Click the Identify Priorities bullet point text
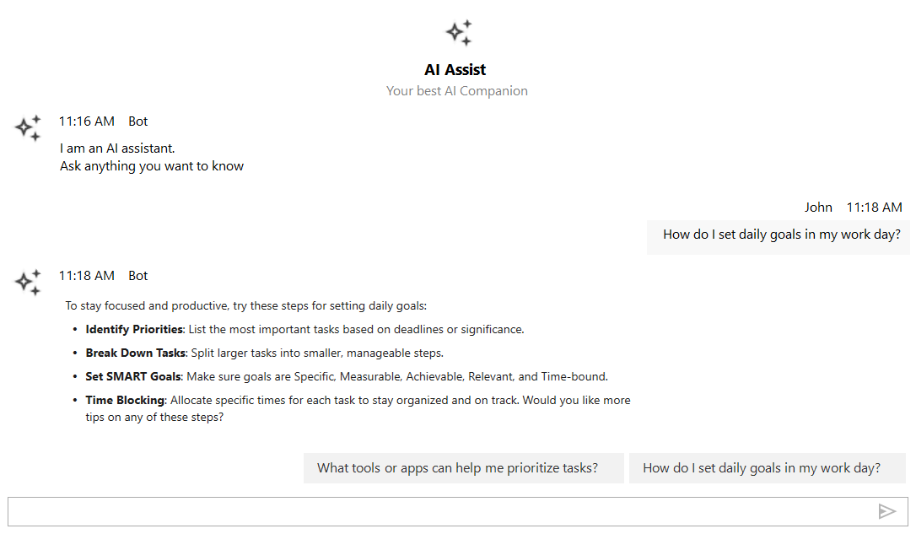 [x=304, y=329]
